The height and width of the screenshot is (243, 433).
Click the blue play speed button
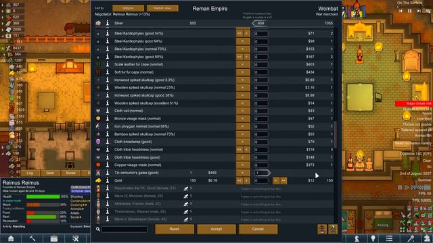(x=407, y=188)
